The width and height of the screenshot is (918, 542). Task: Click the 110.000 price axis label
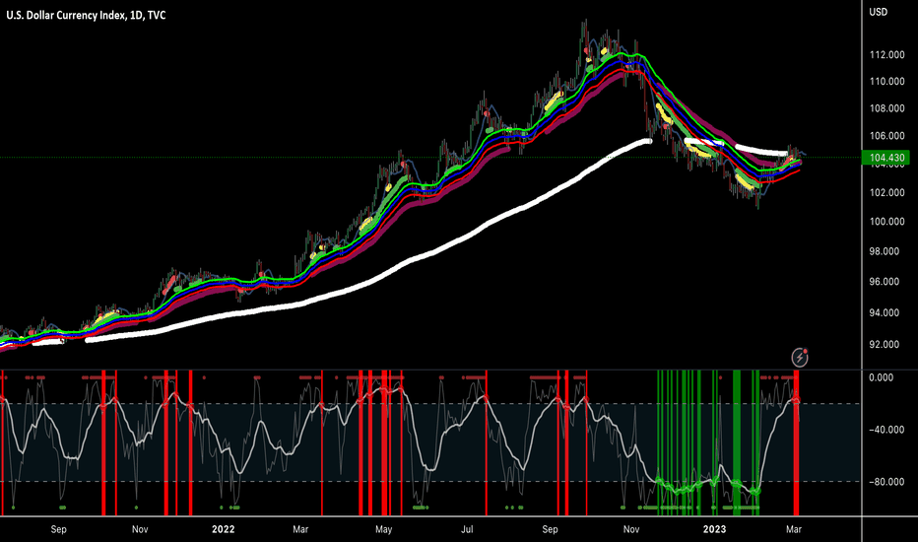tap(886, 81)
